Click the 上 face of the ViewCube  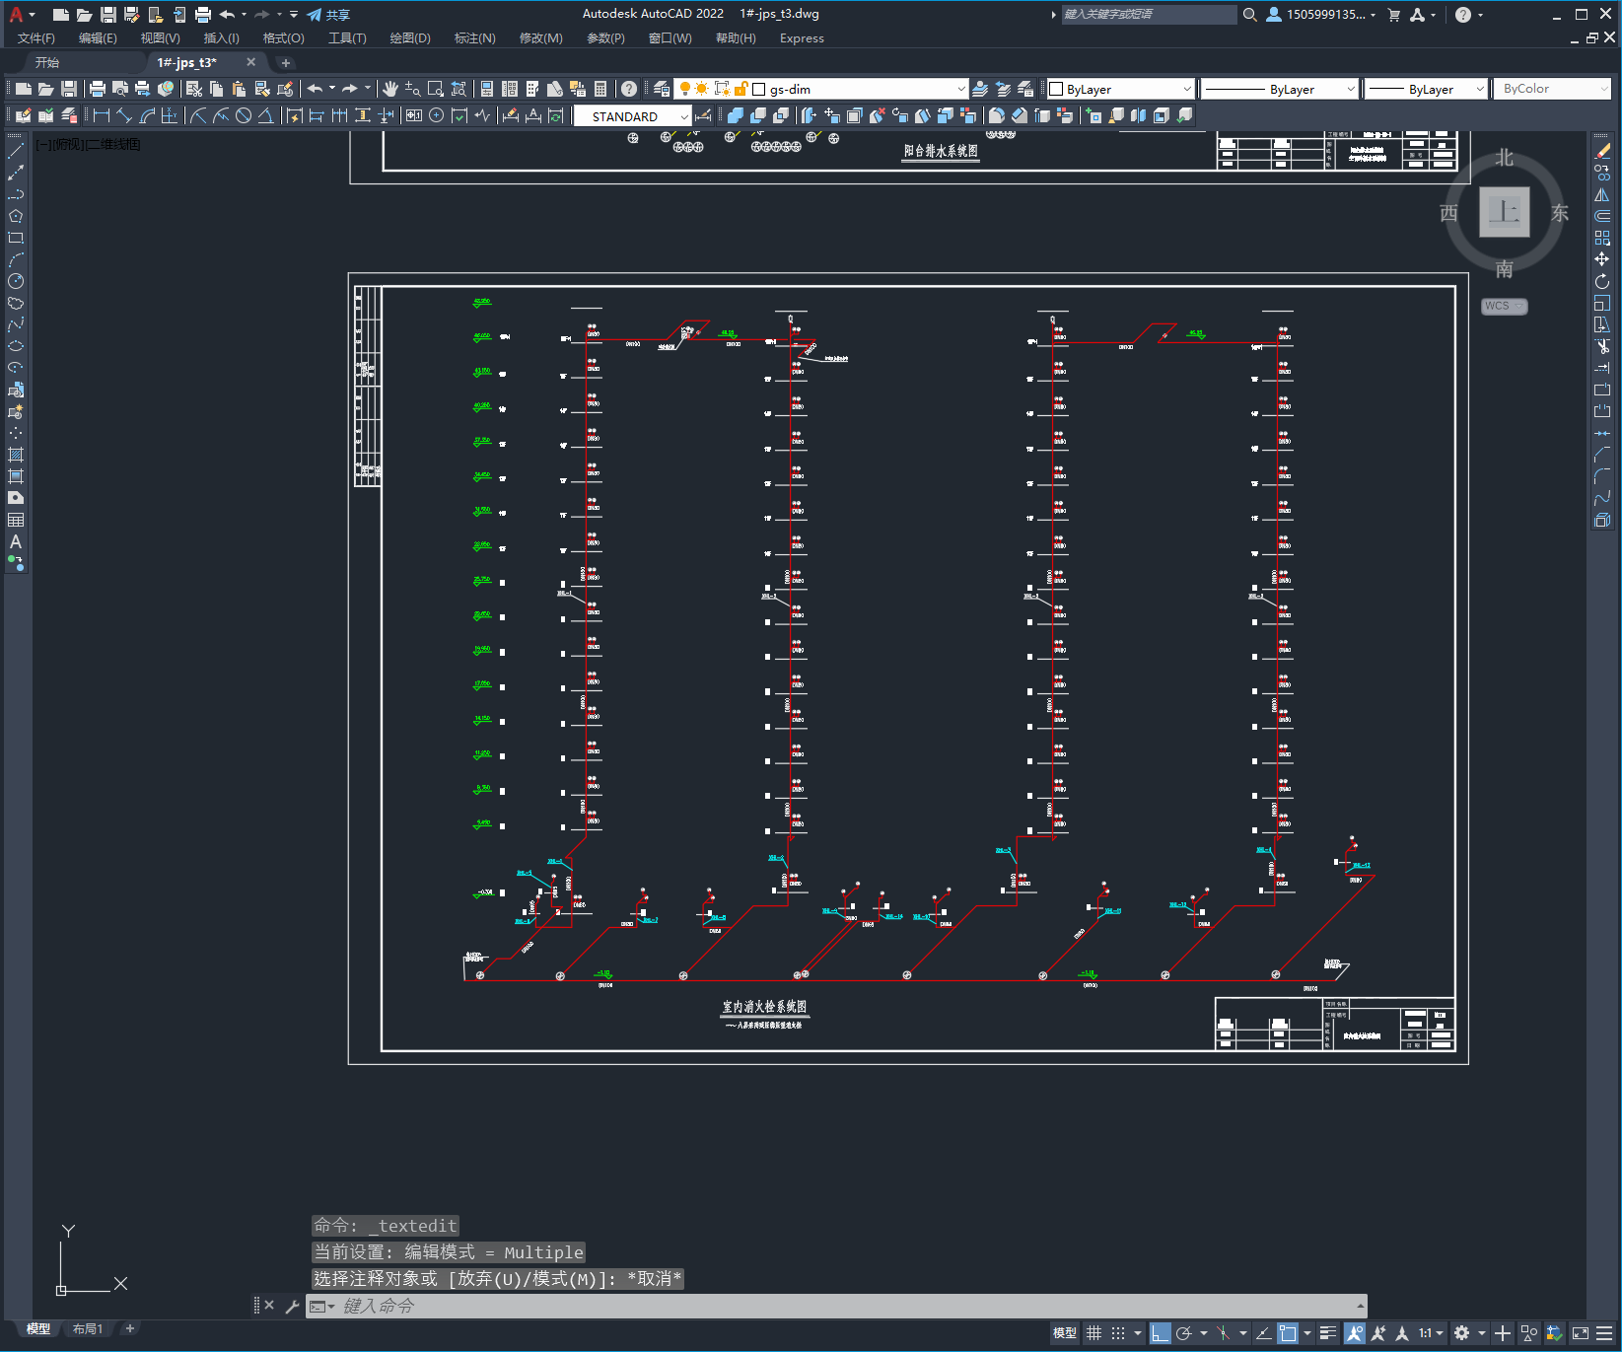pyautogui.click(x=1504, y=212)
